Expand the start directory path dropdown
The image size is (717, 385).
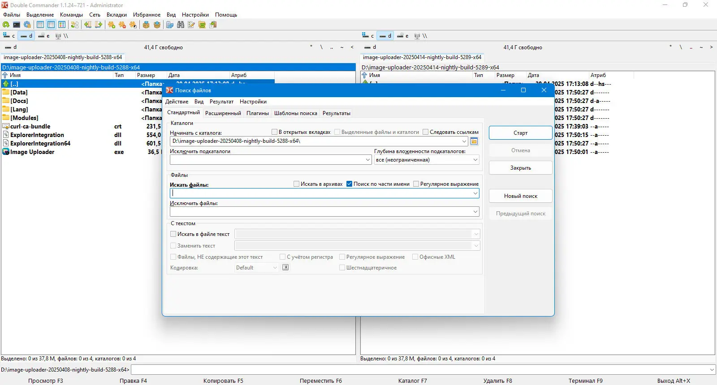pyautogui.click(x=464, y=141)
